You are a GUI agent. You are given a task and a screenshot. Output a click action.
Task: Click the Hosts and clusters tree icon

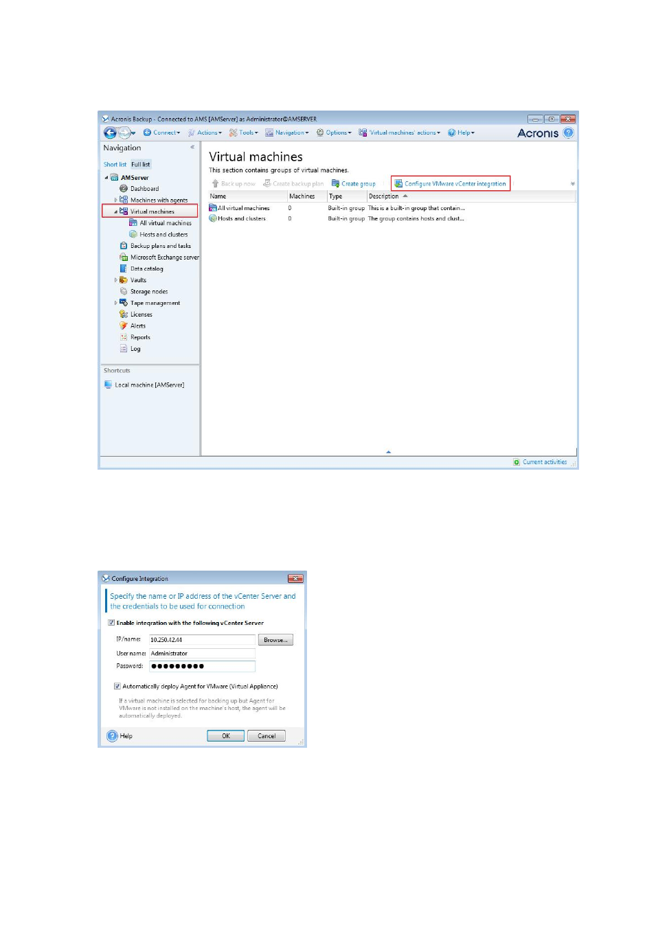pos(133,234)
